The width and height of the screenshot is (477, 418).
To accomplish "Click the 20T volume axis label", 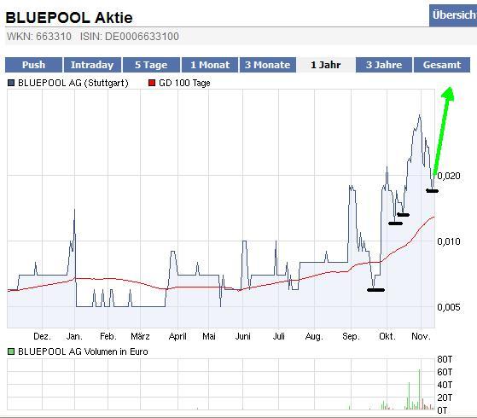I will (445, 398).
